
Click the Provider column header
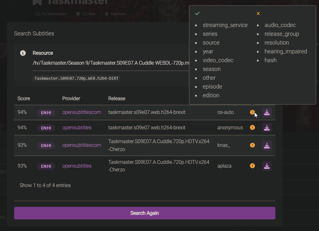71,99
